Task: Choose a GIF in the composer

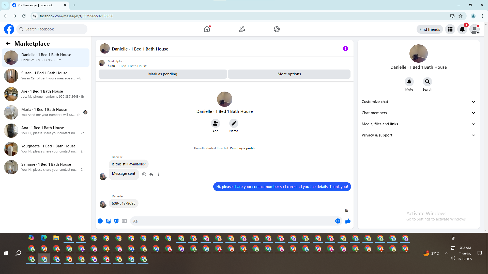Action: click(x=125, y=221)
